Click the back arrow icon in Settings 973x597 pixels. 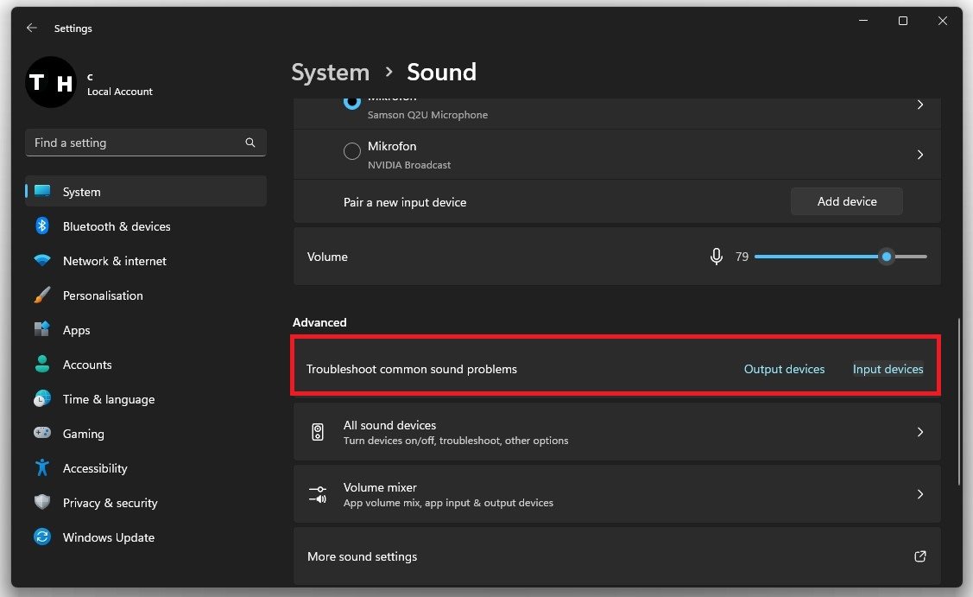[x=32, y=28]
